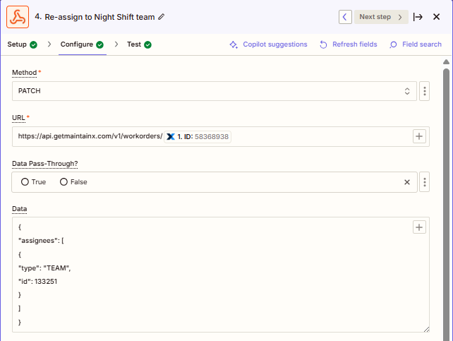Click the "assignees": [ line
Viewport: 453px width, 341px height.
tap(41, 241)
